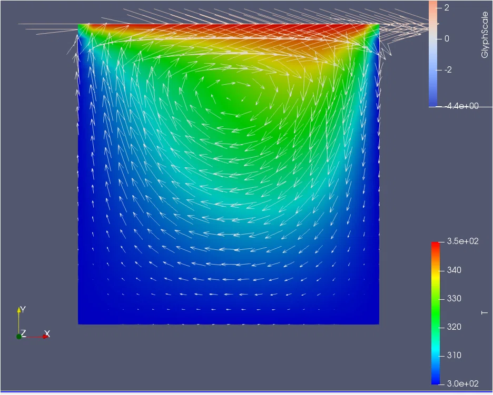Click the "-4.4e+00" GlyphScale minimum value

462,106
